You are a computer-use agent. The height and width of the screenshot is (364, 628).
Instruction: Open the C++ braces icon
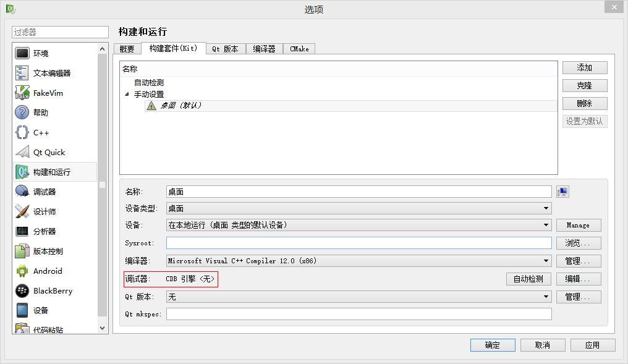[22, 132]
